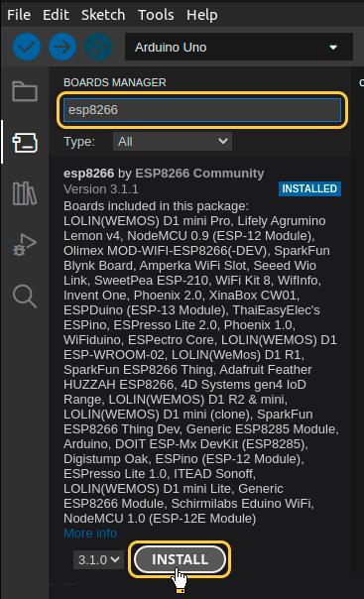Click the Upload arrow button
This screenshot has width=364, height=599.
[x=62, y=47]
